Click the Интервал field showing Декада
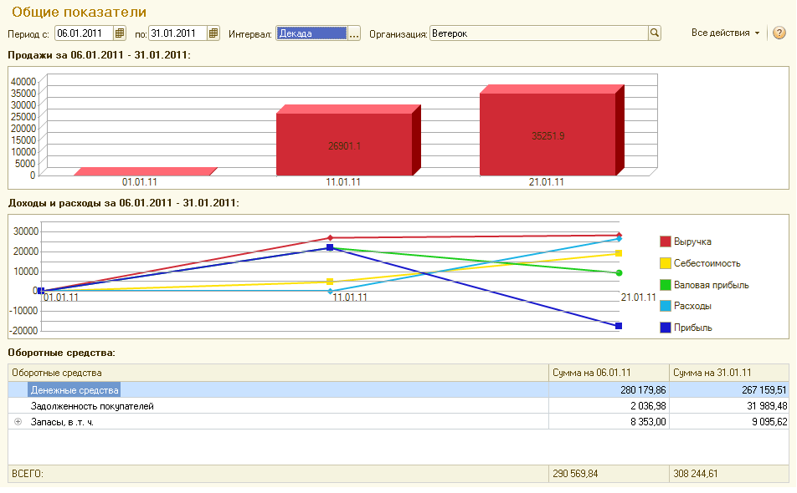The image size is (797, 493). click(x=311, y=33)
